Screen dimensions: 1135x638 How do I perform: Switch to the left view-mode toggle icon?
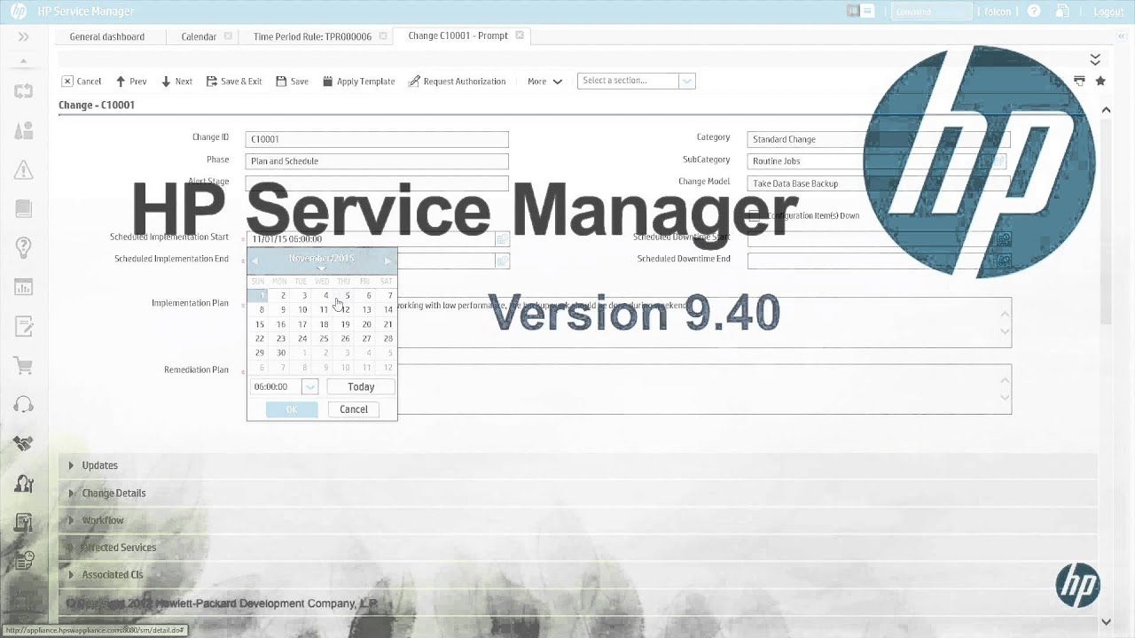point(853,12)
